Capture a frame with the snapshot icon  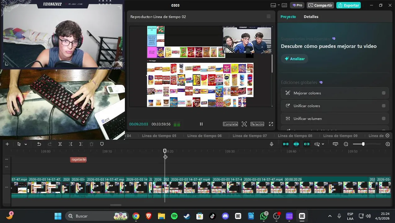[244, 124]
